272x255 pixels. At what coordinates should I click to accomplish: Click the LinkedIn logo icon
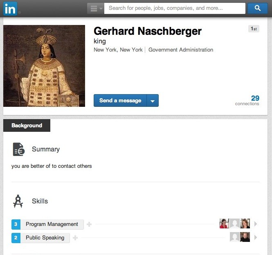coord(10,9)
